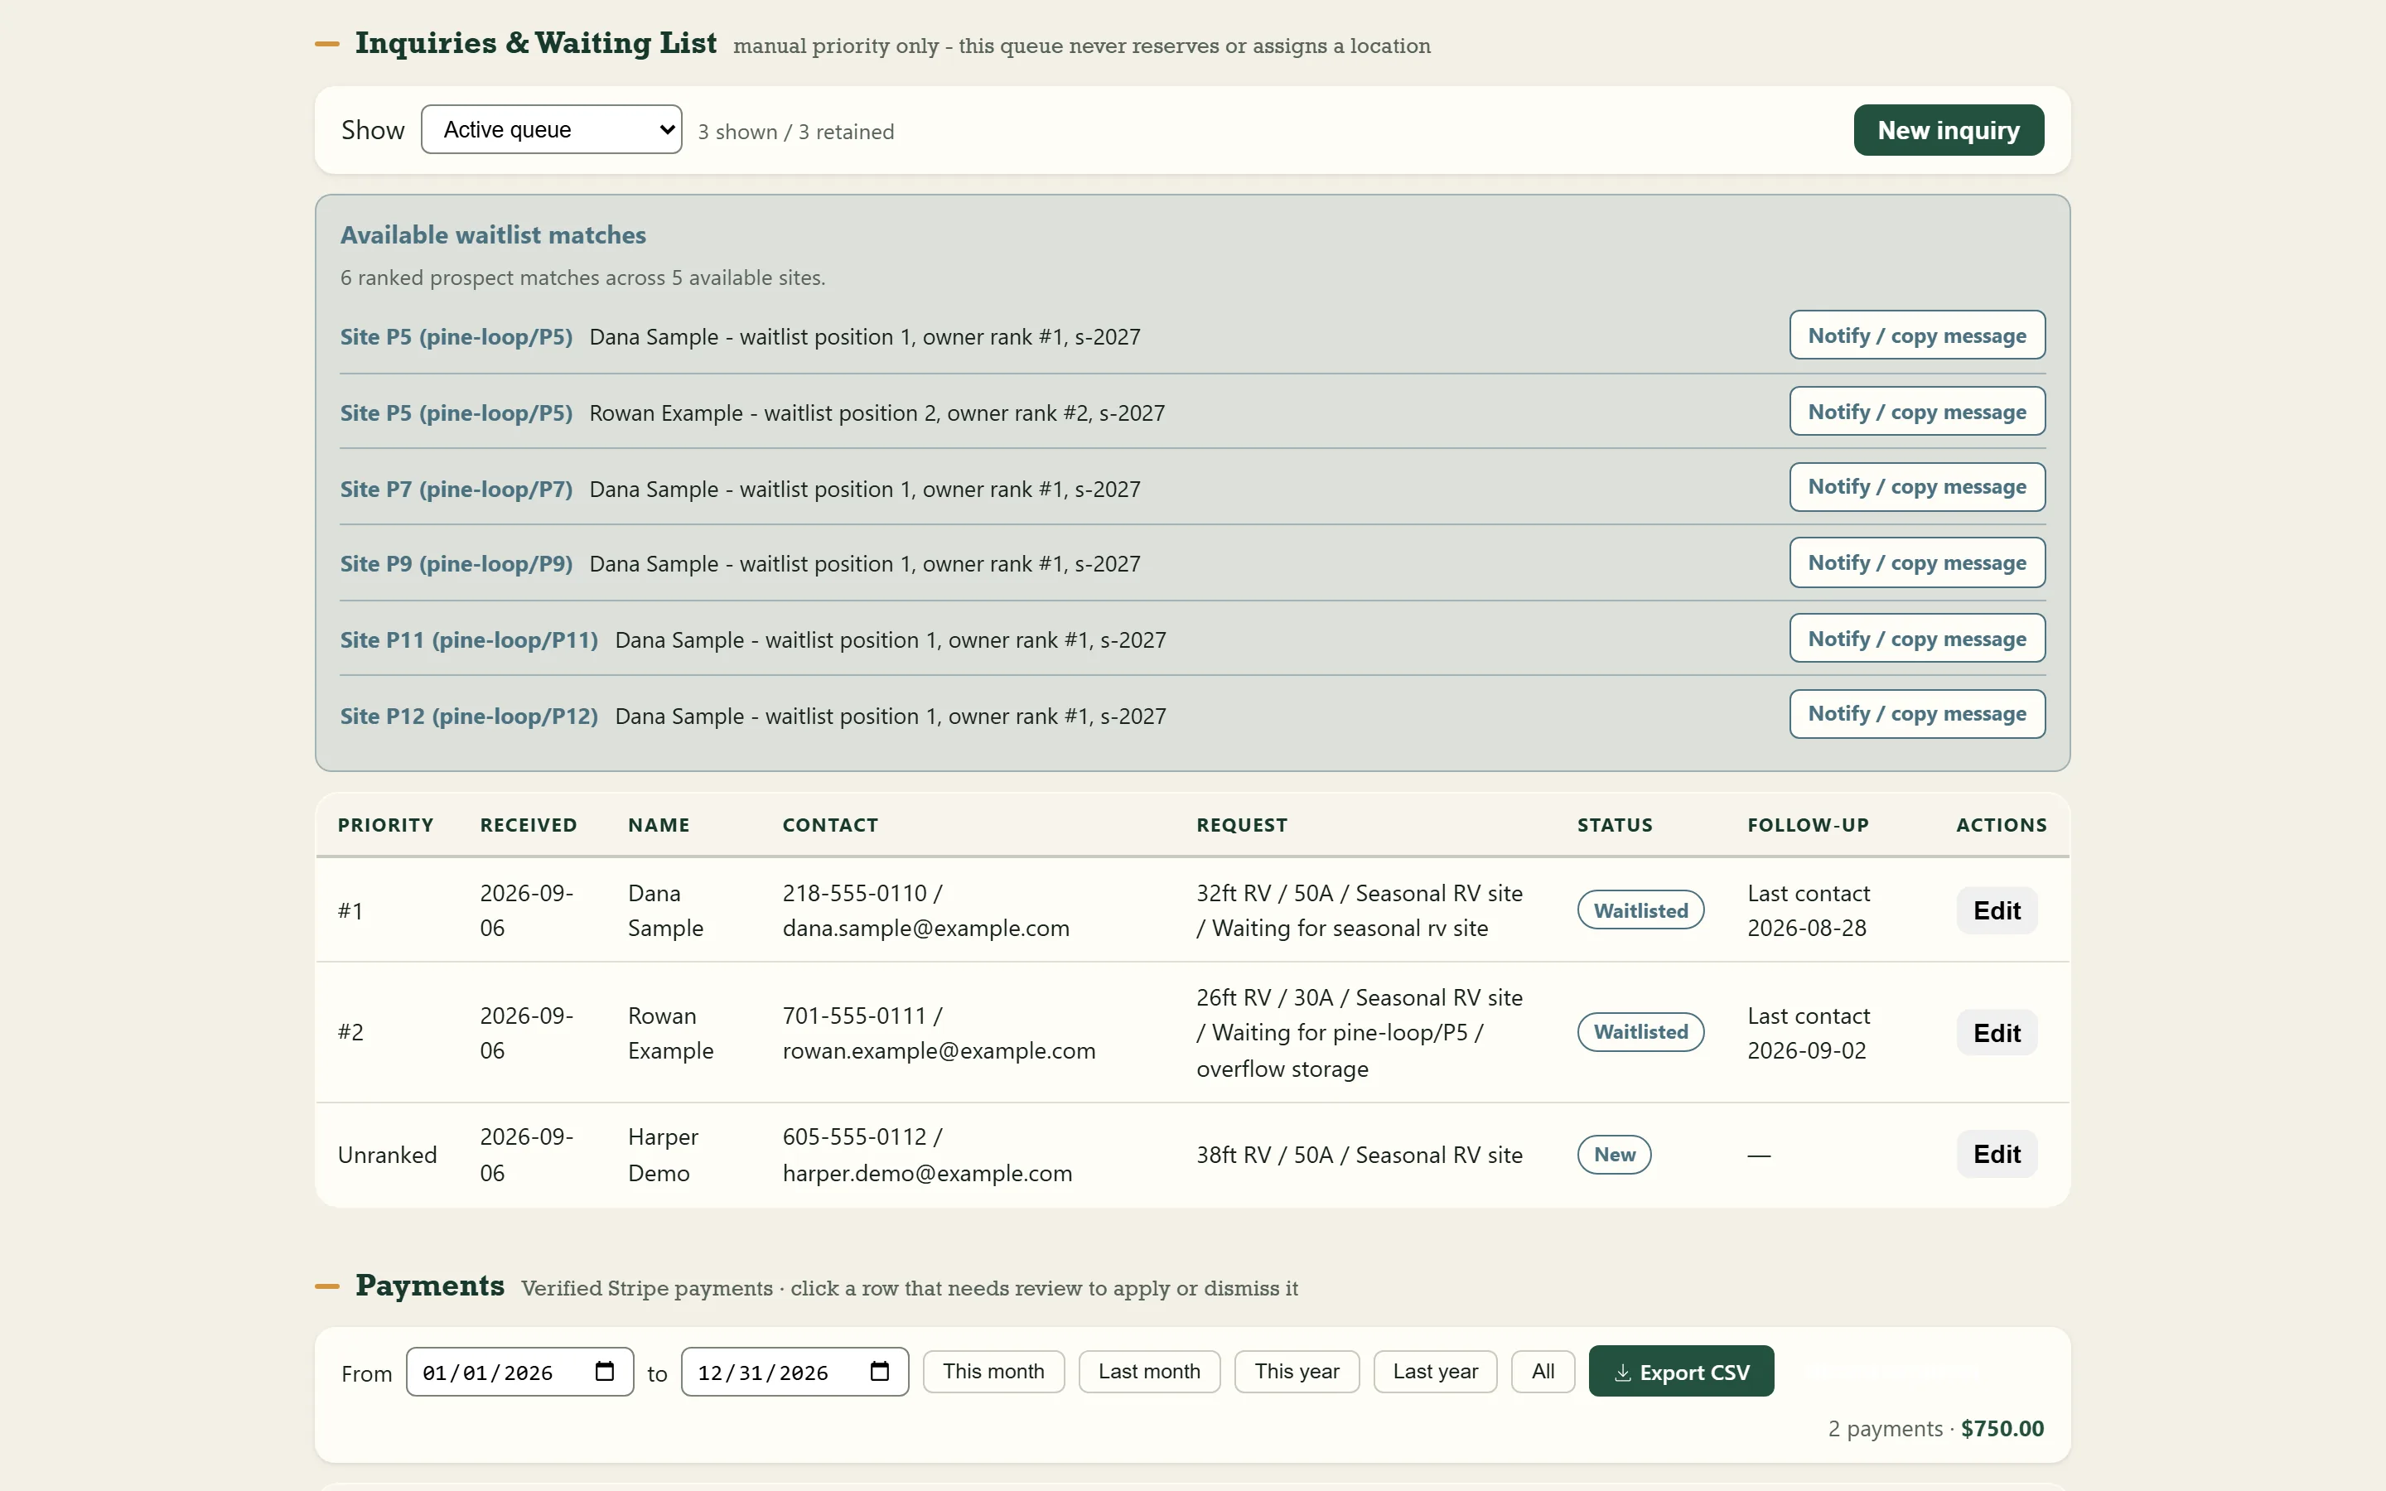The height and width of the screenshot is (1491, 2386).
Task: Click the New status badge for Harper Demo
Action: (1614, 1155)
